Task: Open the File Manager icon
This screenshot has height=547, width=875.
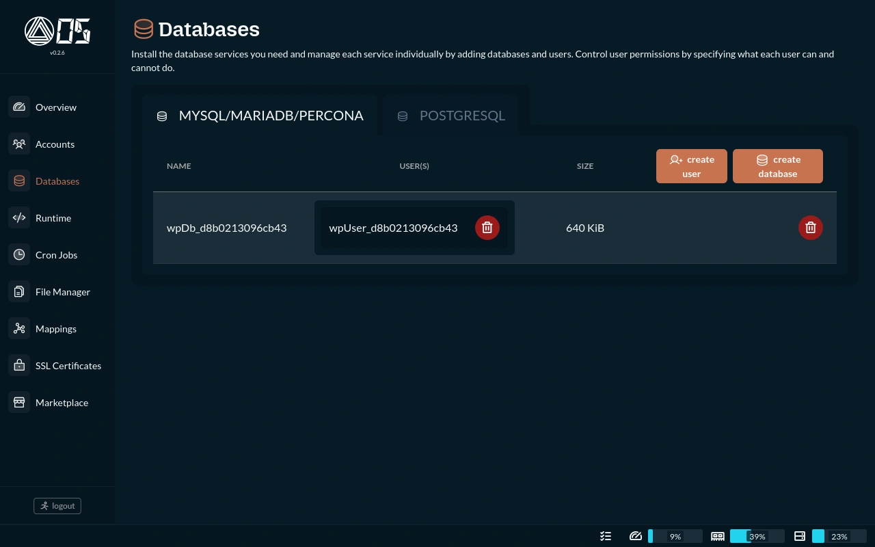Action: (19, 292)
